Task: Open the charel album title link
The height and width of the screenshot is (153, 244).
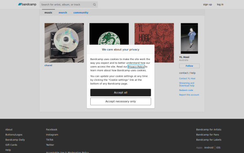Action: (48, 65)
